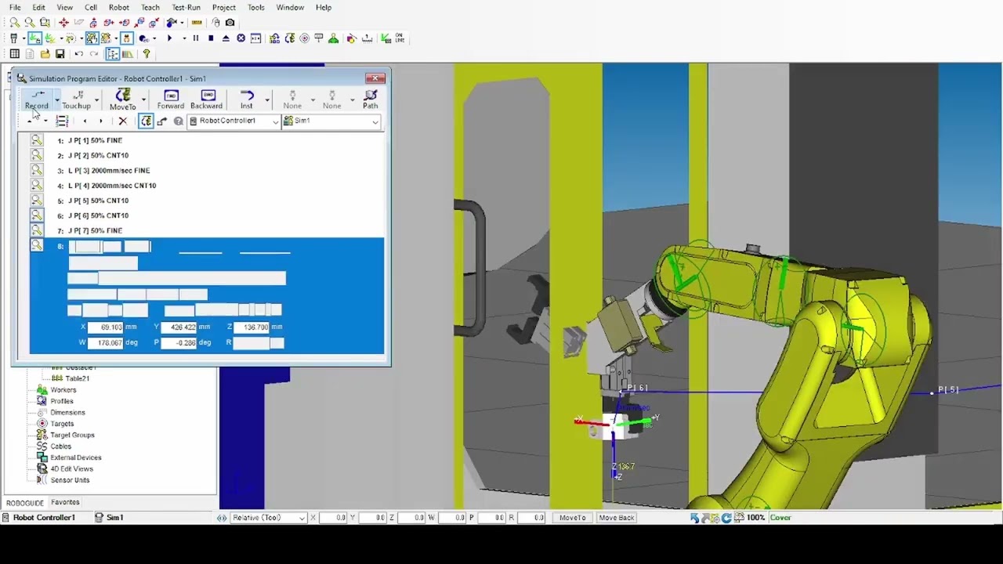Click the renumber lines icon

62,121
